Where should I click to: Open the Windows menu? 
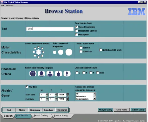click(x=10, y=5)
